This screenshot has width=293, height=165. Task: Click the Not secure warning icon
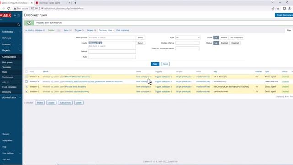pyautogui.click(x=15, y=8)
